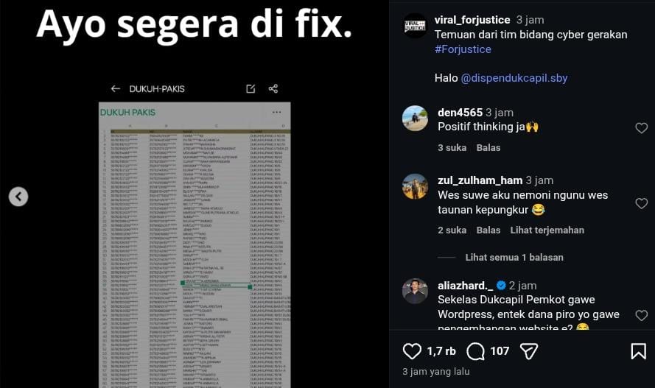Like aliazhard._'s comment heart
The width and height of the screenshot is (655, 388).
coord(641,315)
